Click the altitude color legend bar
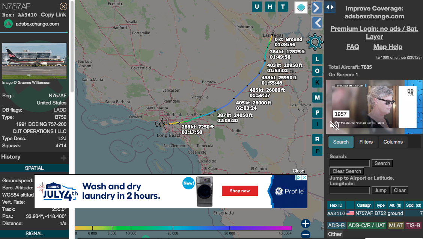 tap(183, 228)
